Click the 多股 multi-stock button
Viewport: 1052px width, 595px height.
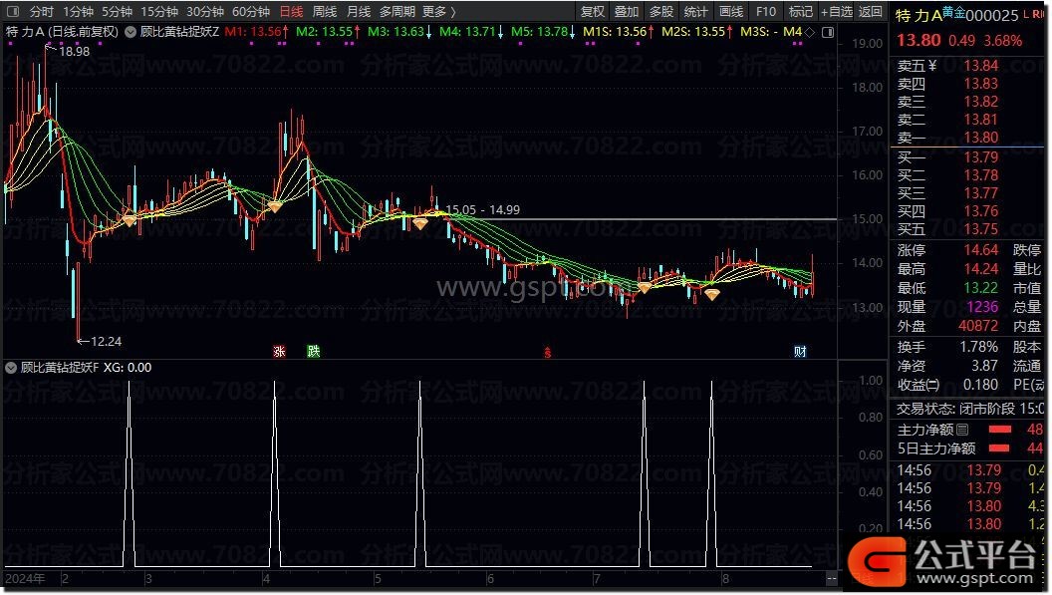(x=660, y=11)
